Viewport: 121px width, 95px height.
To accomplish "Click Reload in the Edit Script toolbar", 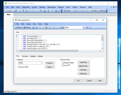I will (18, 27).
